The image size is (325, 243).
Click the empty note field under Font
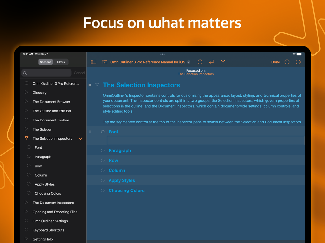click(206, 141)
